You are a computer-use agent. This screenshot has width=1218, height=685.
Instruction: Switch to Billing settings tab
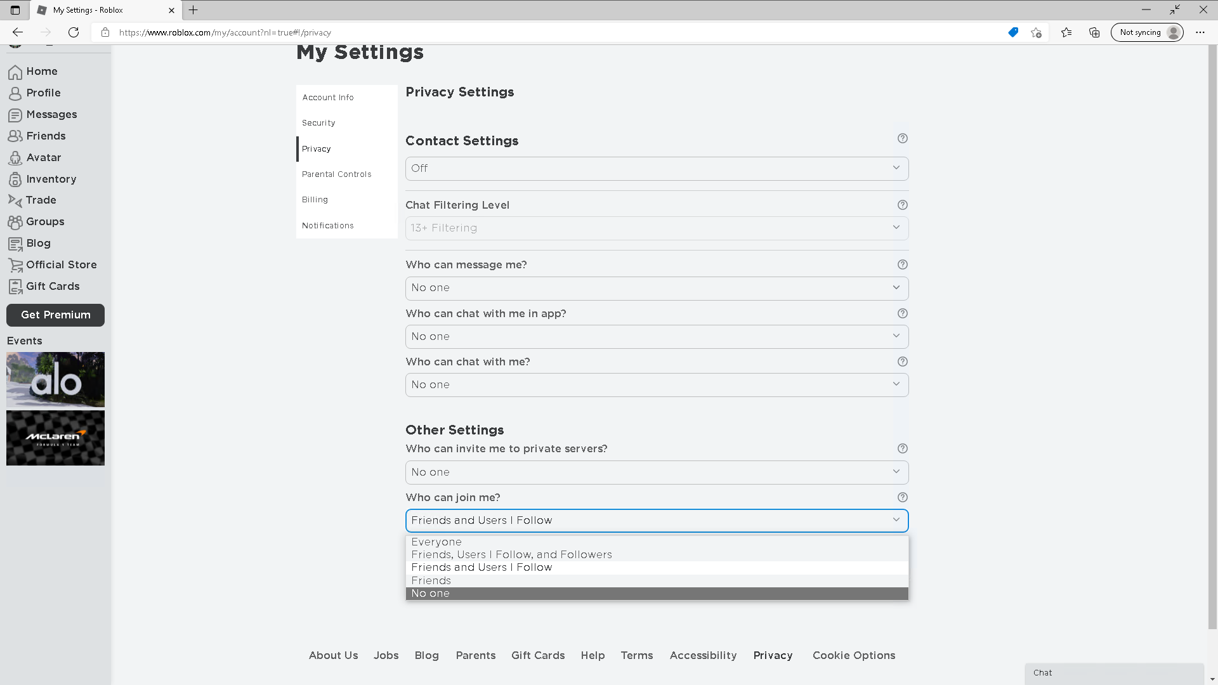(346, 200)
